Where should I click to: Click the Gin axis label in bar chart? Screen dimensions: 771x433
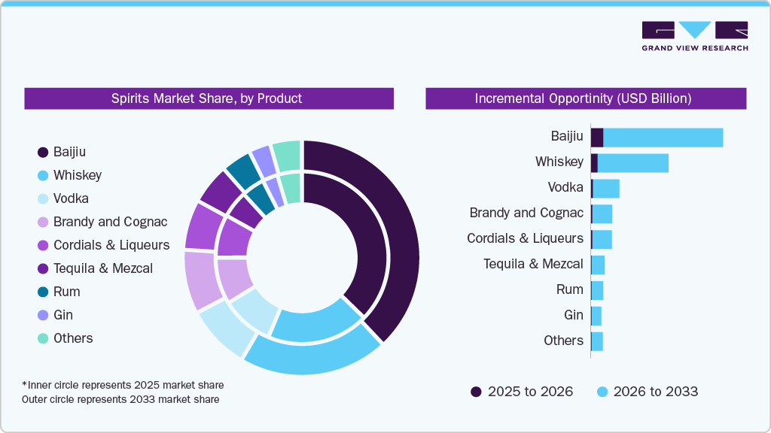[574, 315]
